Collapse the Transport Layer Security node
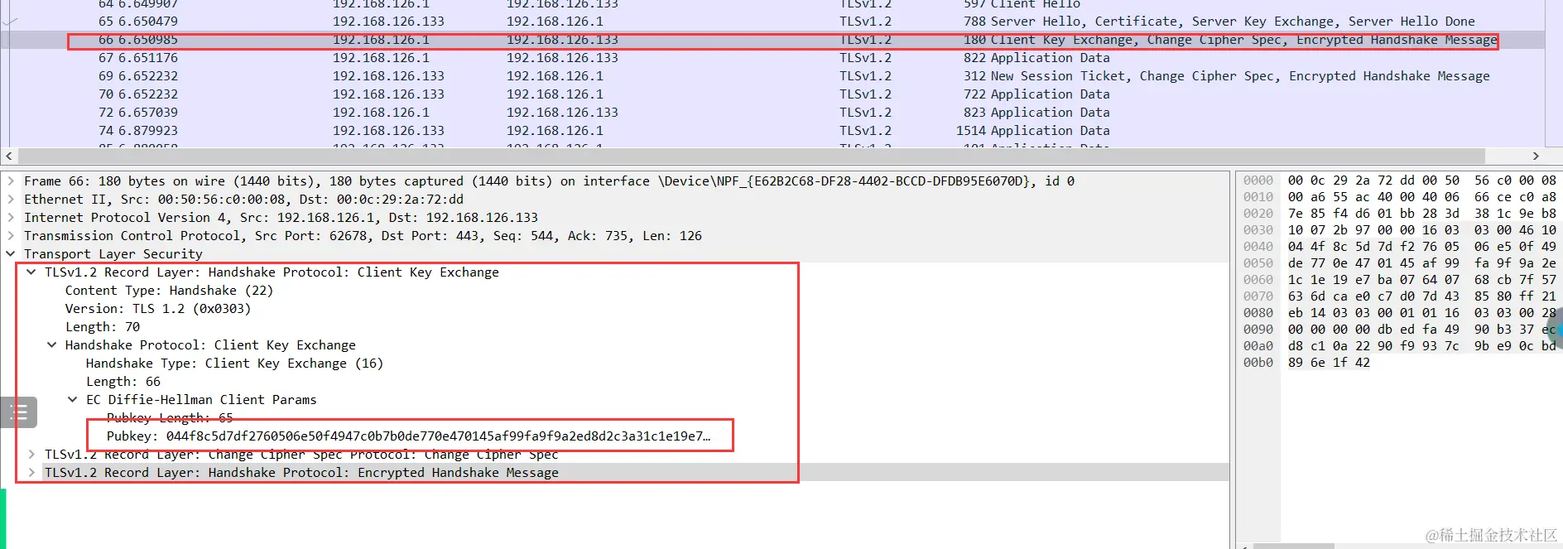 [10, 253]
